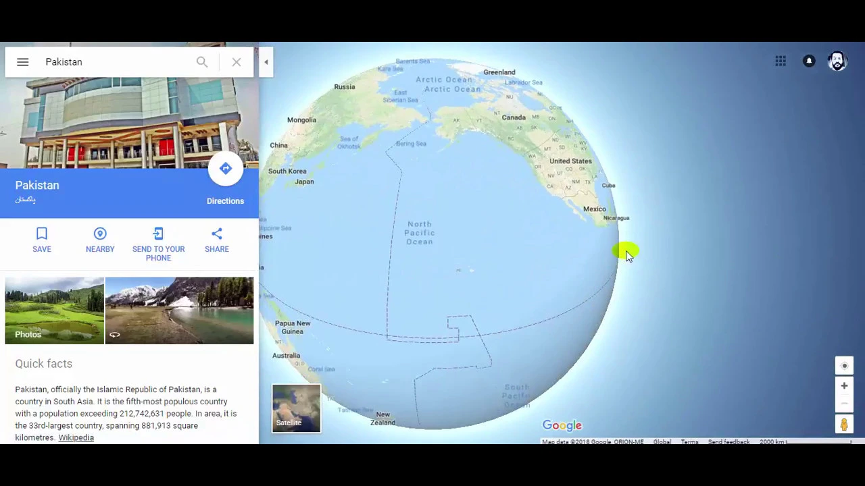The width and height of the screenshot is (865, 486).
Task: Click the South Korea map label
Action: 287,171
